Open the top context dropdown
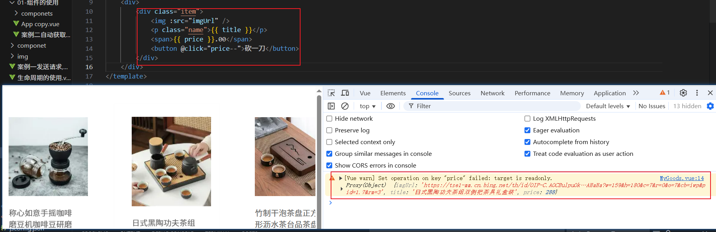 367,106
